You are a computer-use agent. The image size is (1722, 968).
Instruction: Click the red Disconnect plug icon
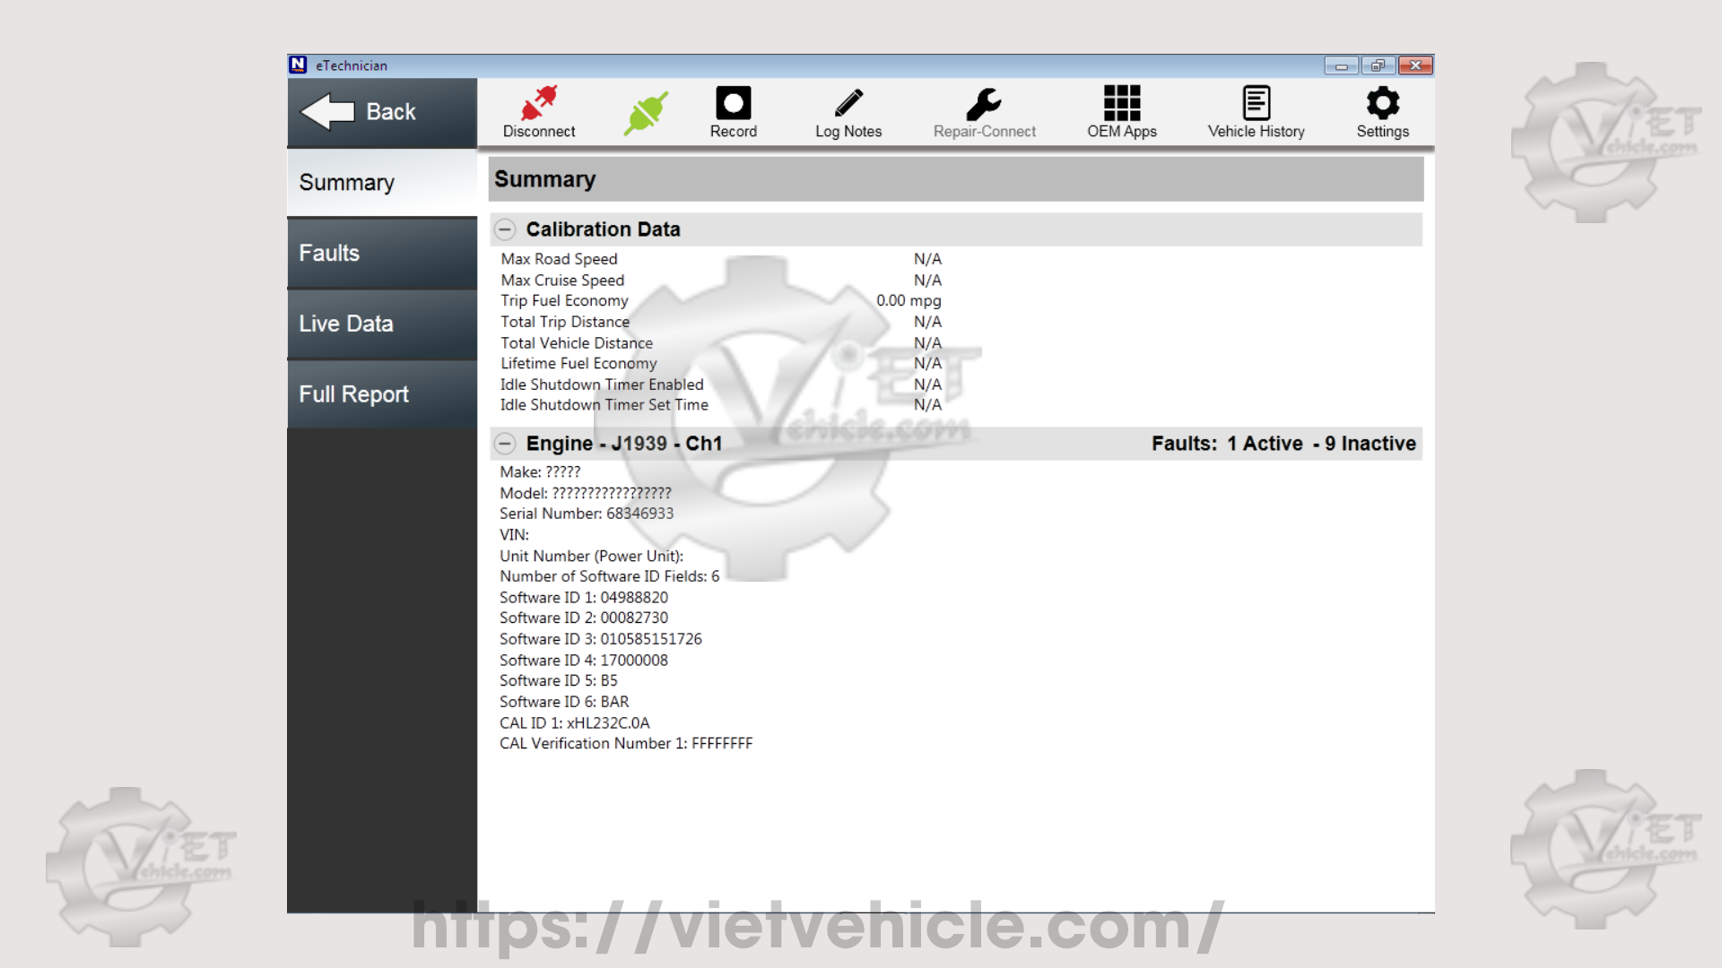pyautogui.click(x=539, y=105)
